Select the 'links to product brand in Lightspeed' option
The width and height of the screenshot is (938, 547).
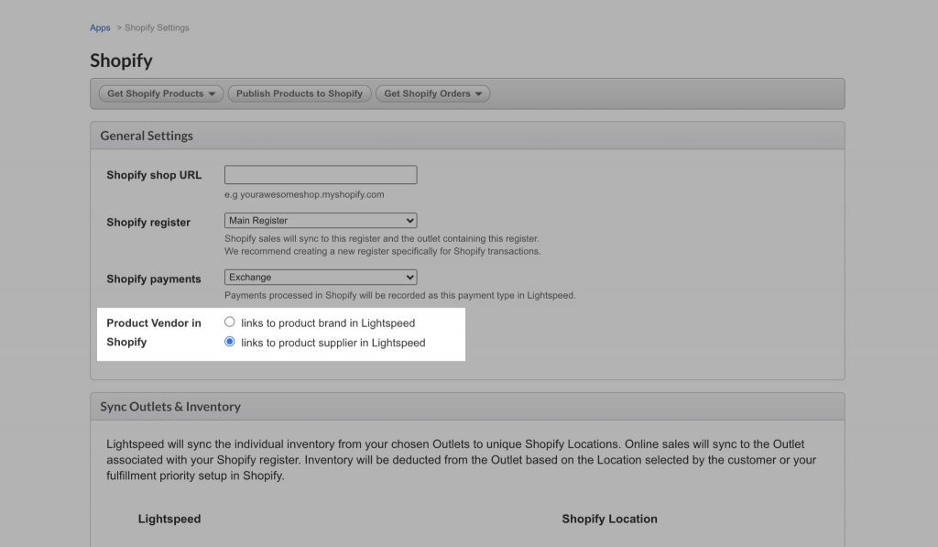229,322
